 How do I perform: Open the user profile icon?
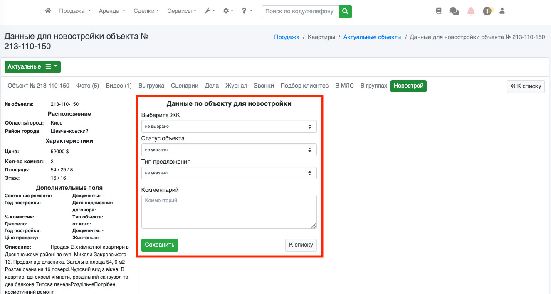(502, 11)
